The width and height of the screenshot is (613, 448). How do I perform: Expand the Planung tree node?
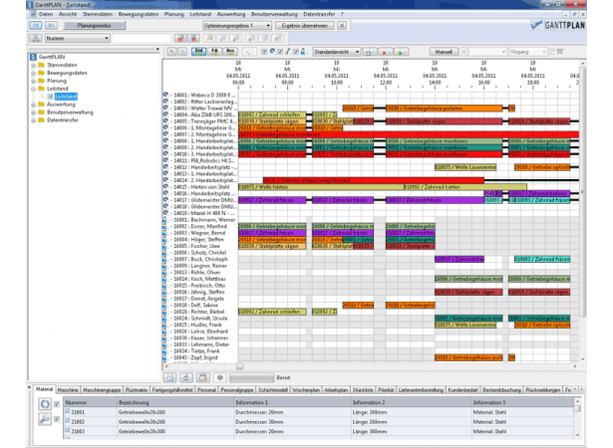pos(34,81)
